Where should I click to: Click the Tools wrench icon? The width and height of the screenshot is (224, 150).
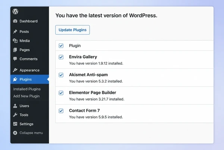click(15, 115)
